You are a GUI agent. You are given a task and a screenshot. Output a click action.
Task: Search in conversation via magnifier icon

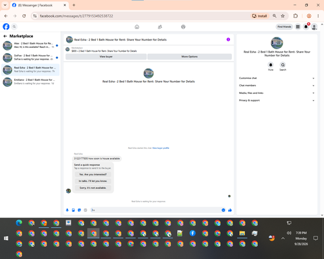(x=283, y=65)
